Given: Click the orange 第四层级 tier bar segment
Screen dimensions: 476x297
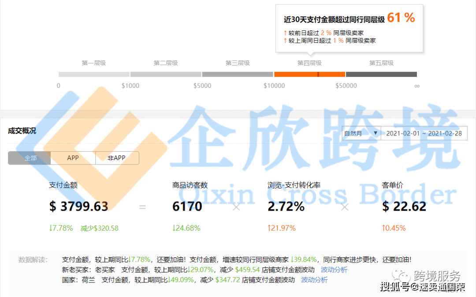Looking at the screenshot, I should [x=309, y=74].
